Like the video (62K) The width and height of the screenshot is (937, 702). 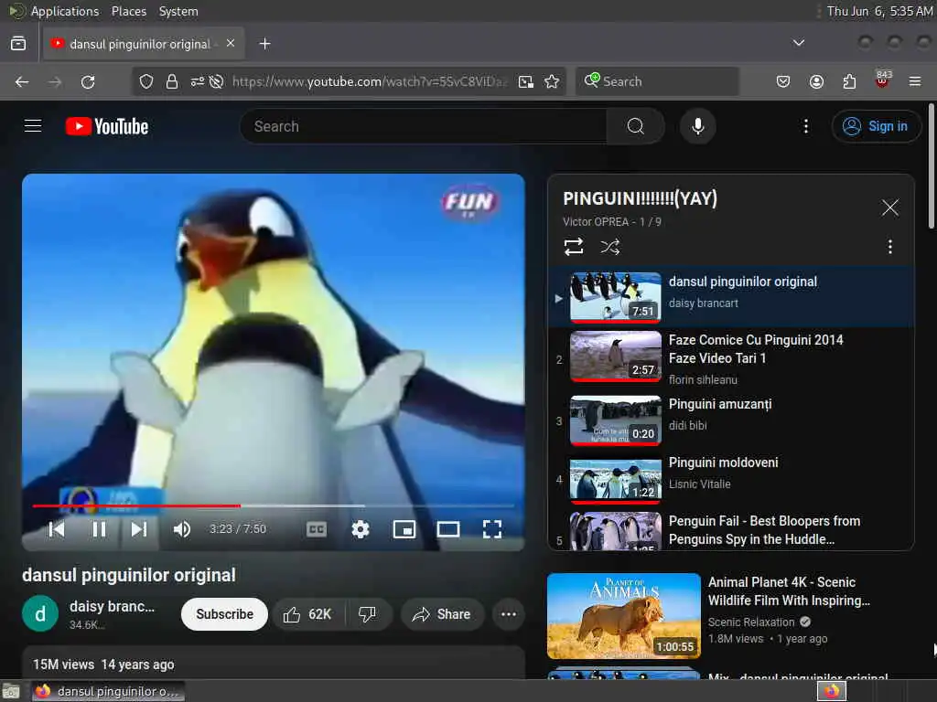pyautogui.click(x=307, y=614)
